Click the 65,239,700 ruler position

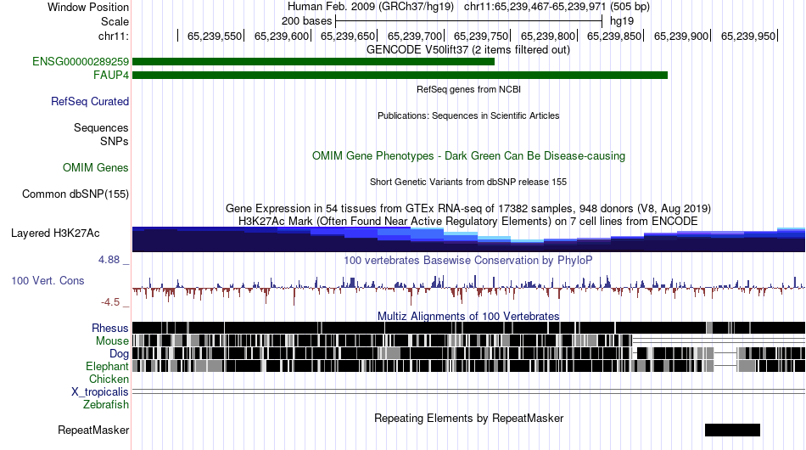(x=415, y=36)
